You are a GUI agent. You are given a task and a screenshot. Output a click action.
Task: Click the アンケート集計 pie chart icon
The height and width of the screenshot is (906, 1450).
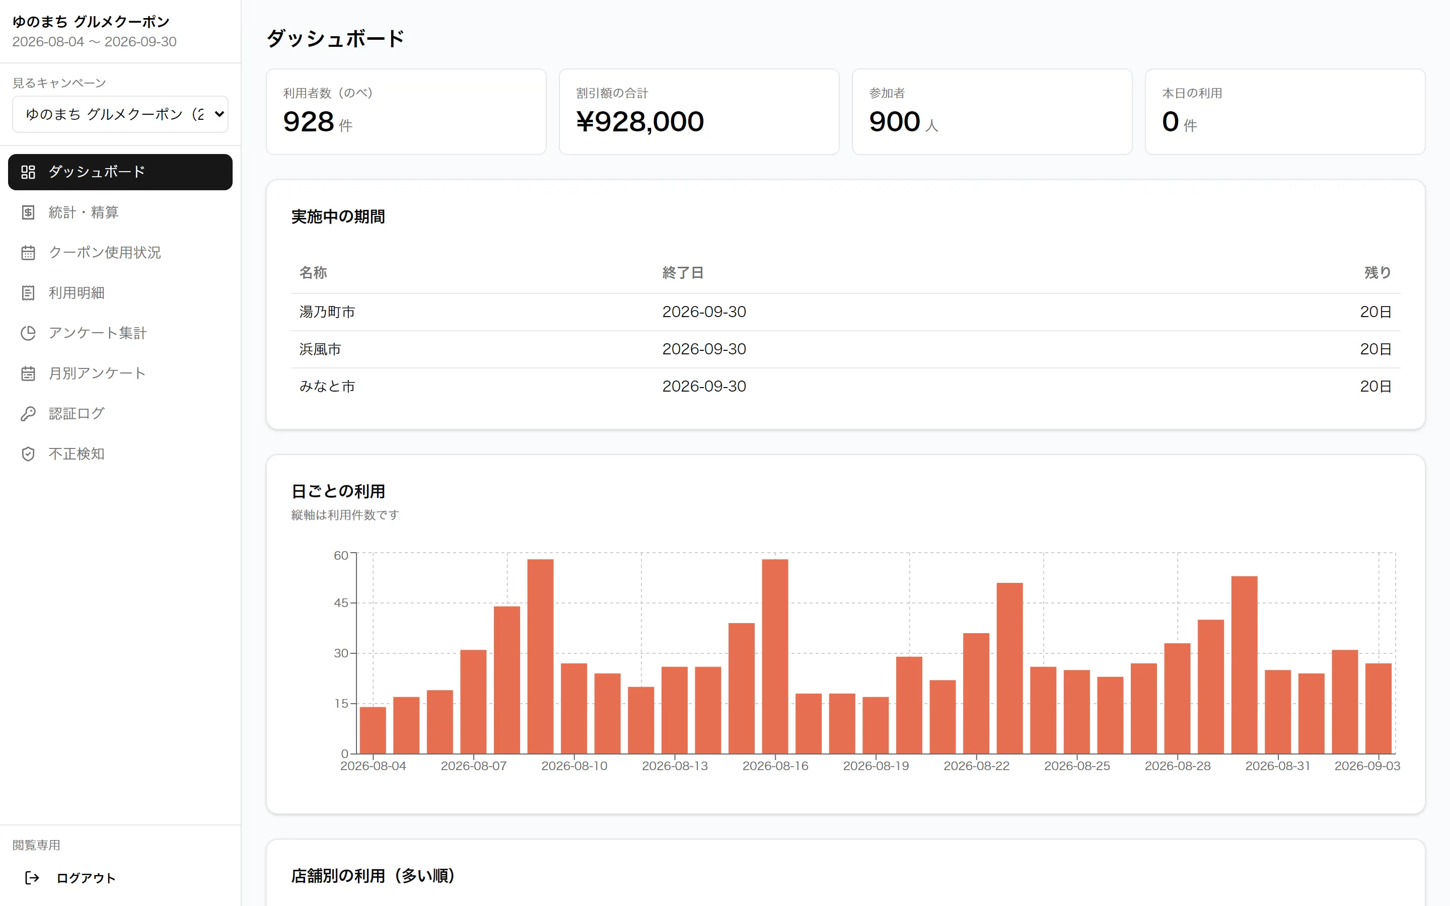[x=28, y=333]
